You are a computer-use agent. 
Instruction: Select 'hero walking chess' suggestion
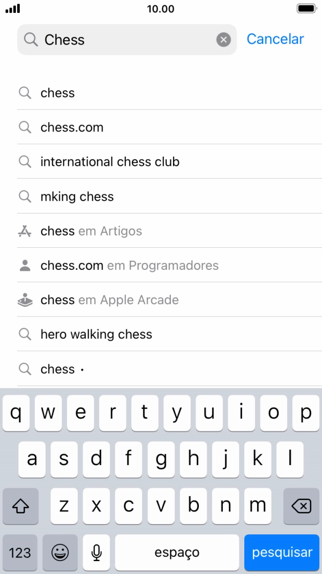(x=96, y=335)
